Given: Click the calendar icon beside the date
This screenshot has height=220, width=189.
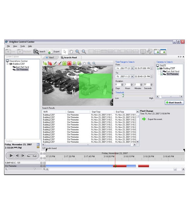Looking at the screenshot, I should tap(38, 145).
